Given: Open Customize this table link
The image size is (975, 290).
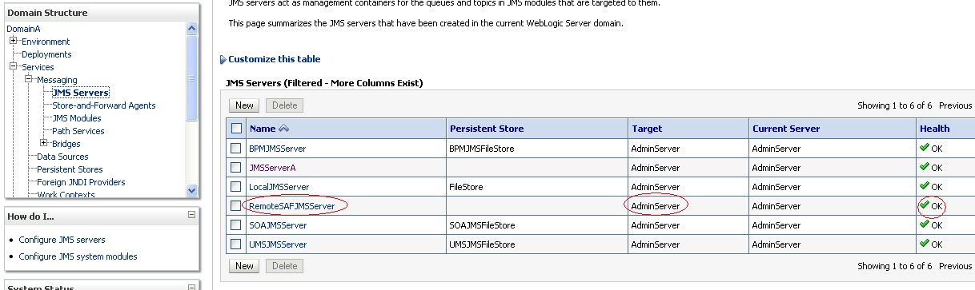Looking at the screenshot, I should click(x=274, y=59).
